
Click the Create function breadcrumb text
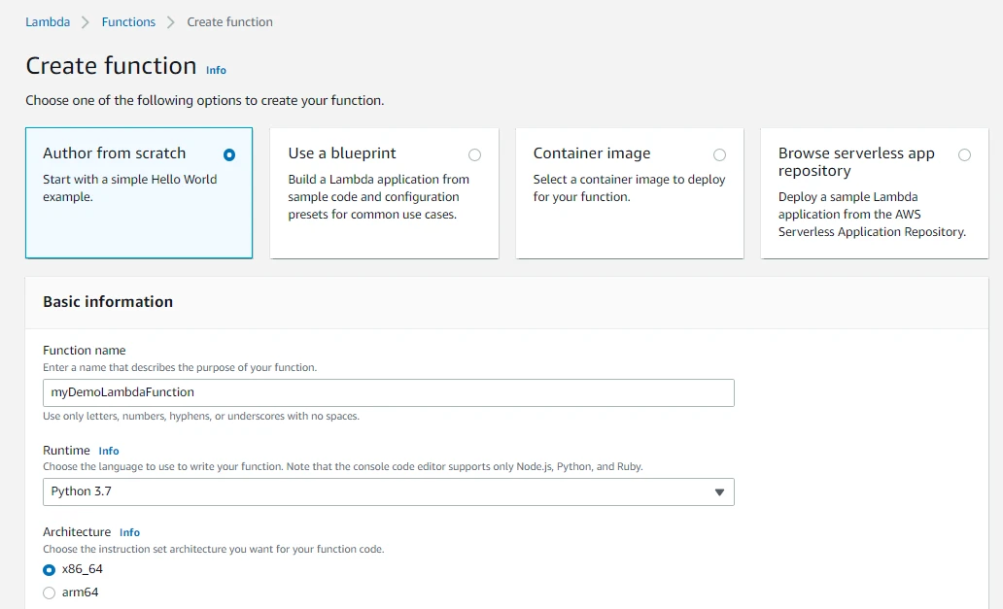pyautogui.click(x=229, y=21)
